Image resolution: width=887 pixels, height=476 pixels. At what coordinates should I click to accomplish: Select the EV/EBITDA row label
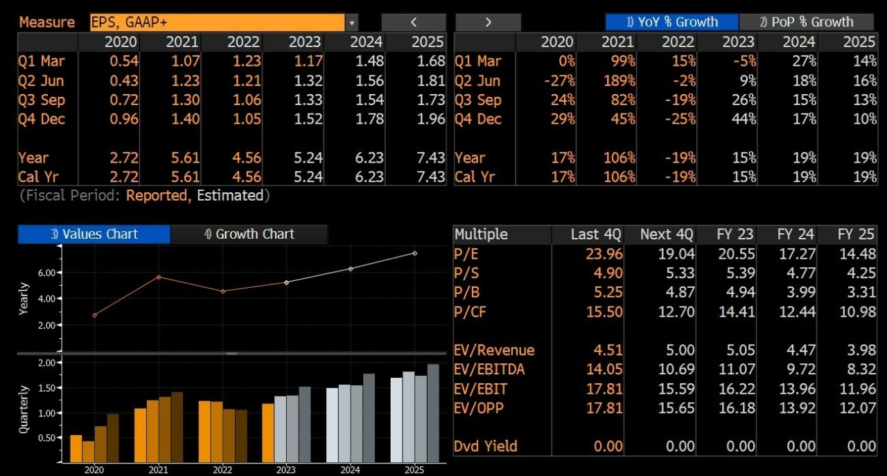[489, 369]
